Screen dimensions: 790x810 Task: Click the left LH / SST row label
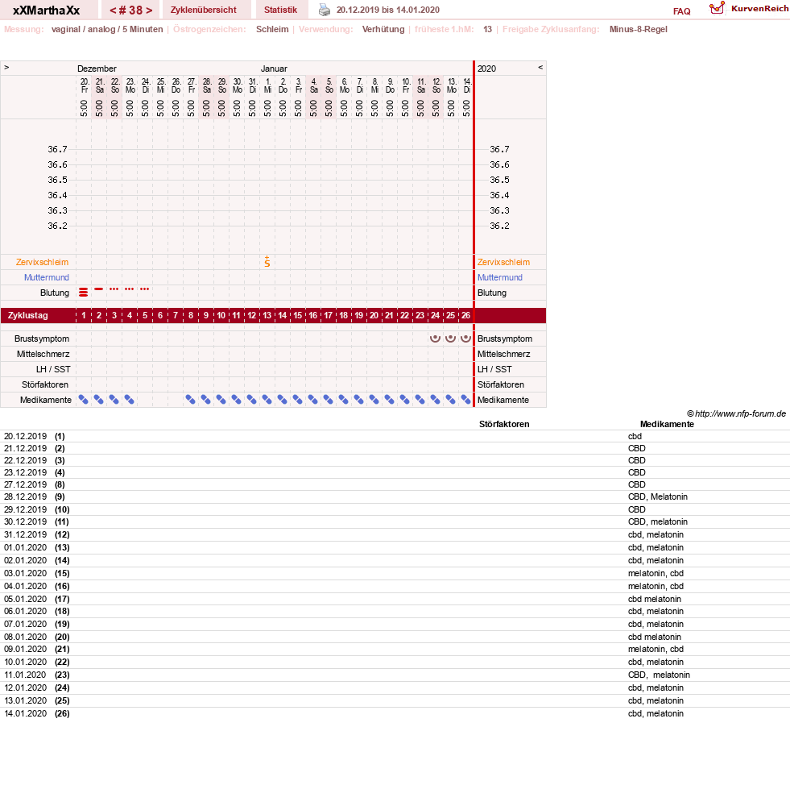[x=53, y=369]
